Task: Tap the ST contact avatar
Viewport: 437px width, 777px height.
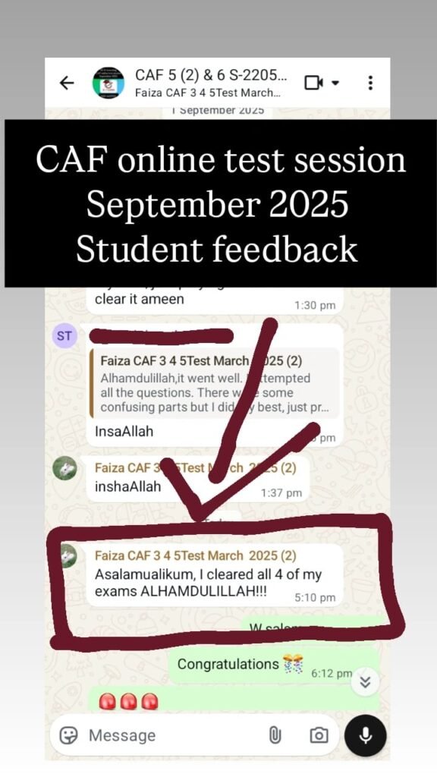Action: [64, 336]
